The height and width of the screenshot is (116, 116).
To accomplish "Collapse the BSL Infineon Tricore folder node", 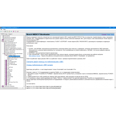I will (5, 55).
